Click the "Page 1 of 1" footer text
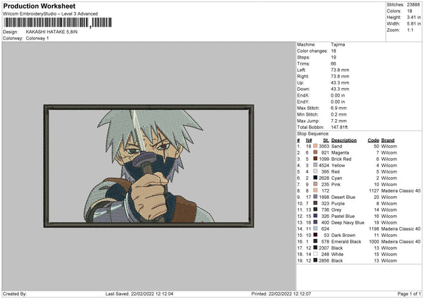 [x=409, y=294]
